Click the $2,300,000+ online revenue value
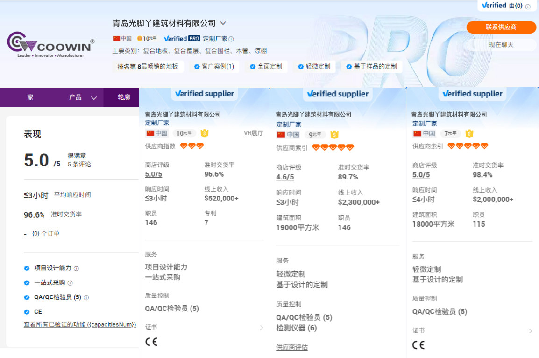Screen dimensions: 539x358 pyautogui.click(x=359, y=202)
